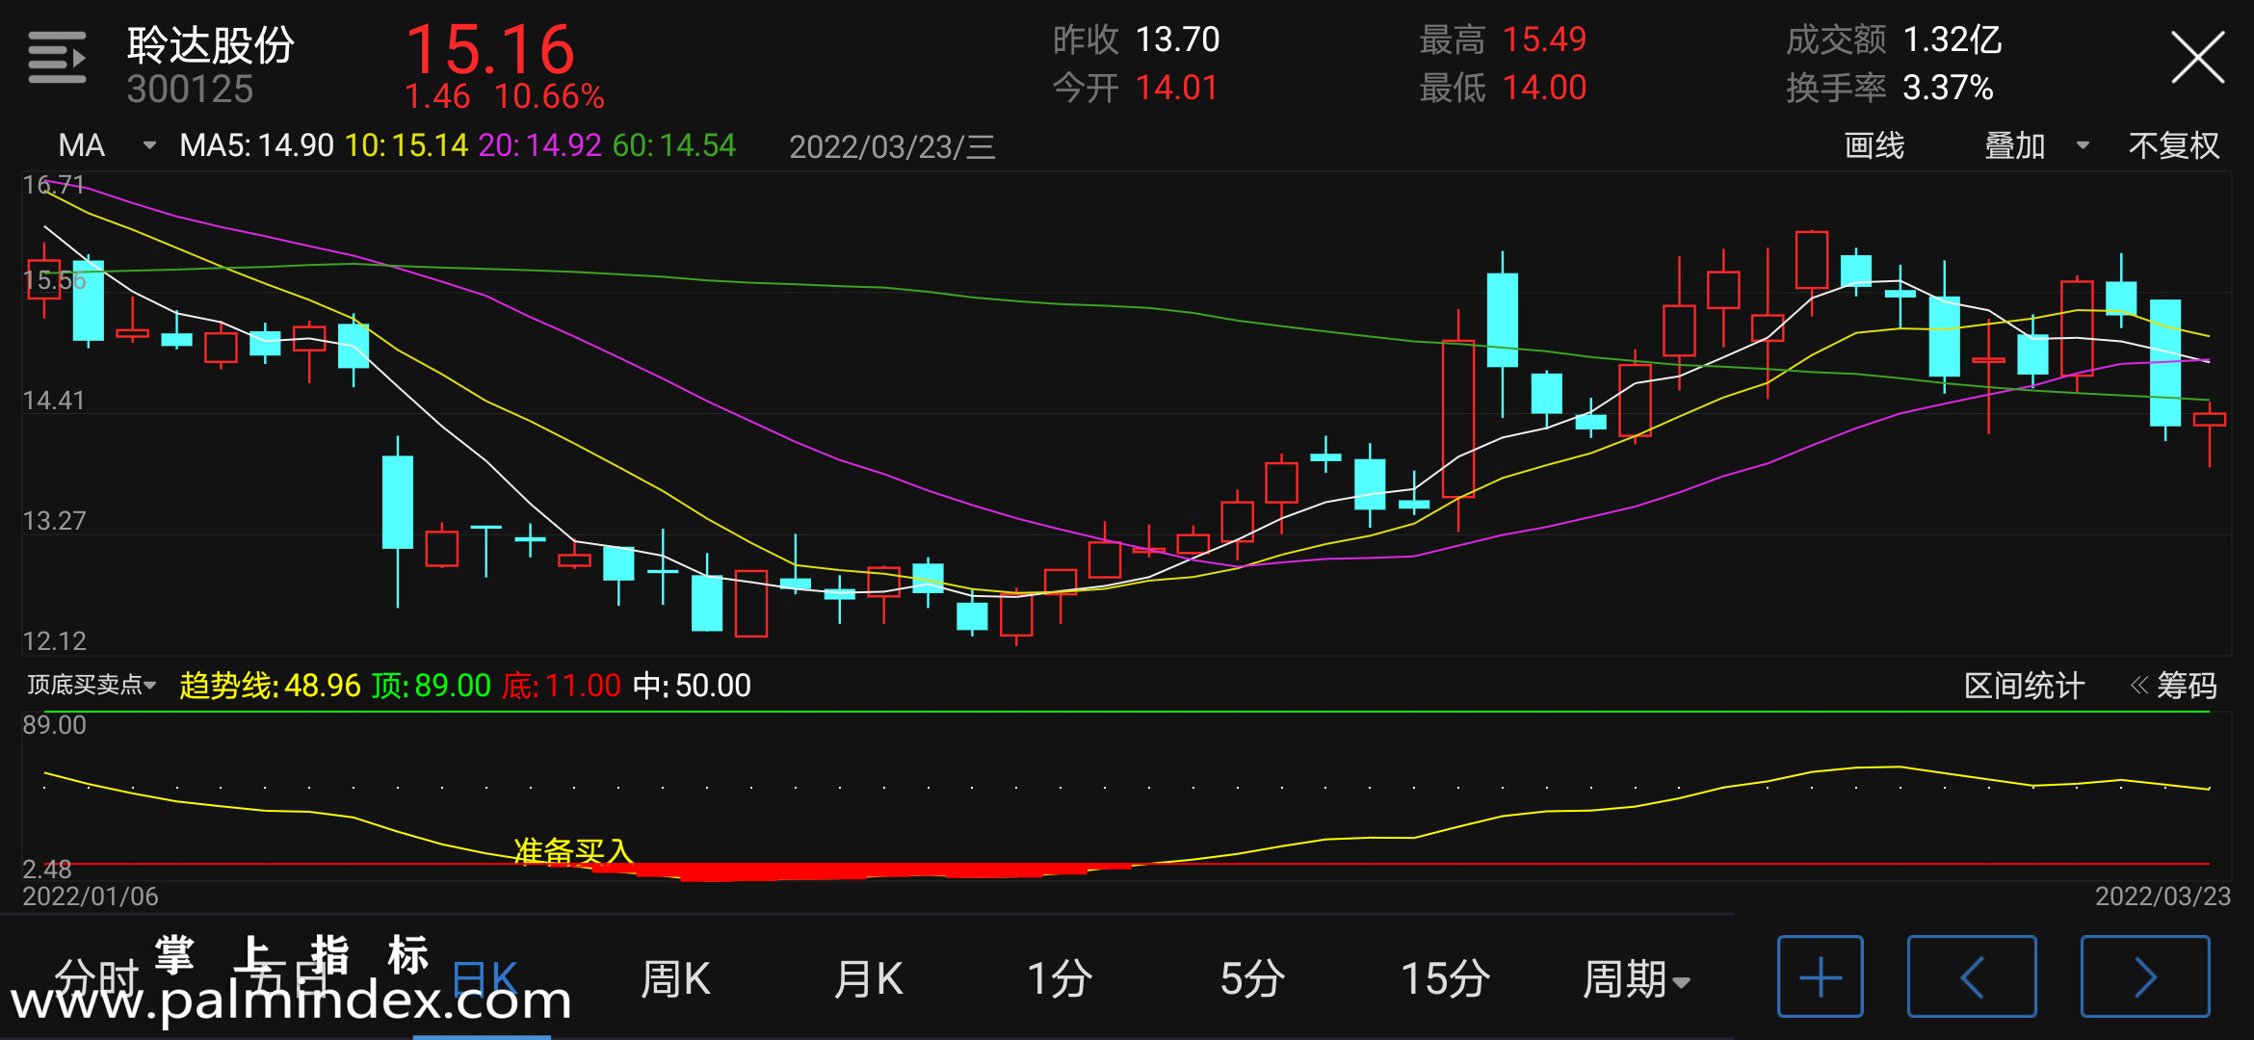Switch to the 周K tab
The width and height of the screenshot is (2254, 1040).
pyautogui.click(x=675, y=979)
